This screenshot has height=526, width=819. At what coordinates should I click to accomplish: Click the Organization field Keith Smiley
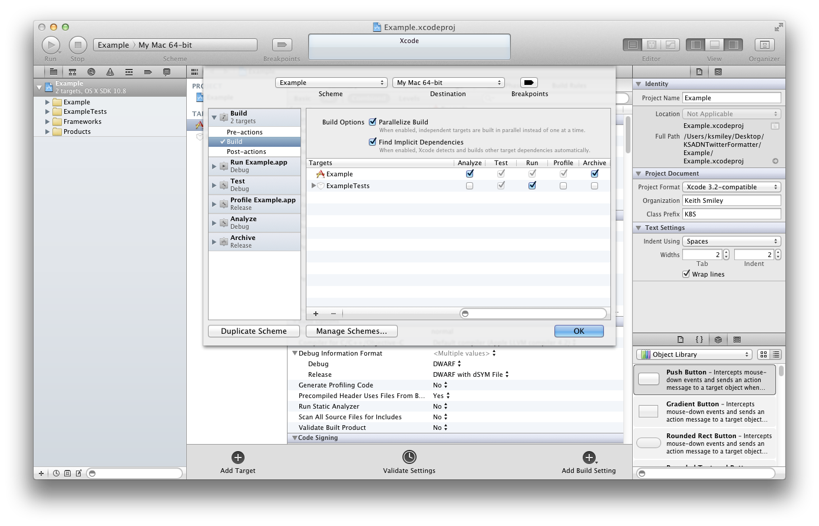[x=732, y=200]
